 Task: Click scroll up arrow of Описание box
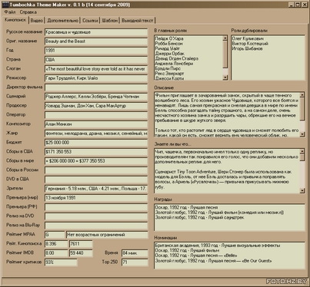[302, 95]
